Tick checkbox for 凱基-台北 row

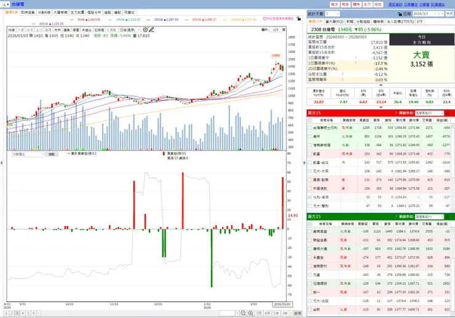pos(310,163)
